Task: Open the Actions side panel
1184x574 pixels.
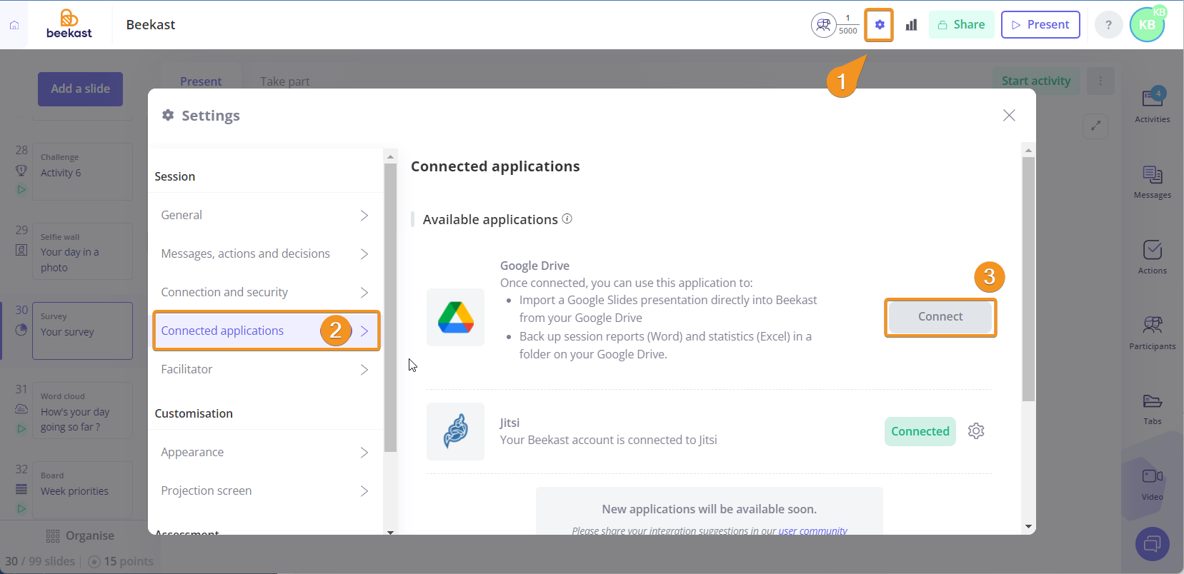Action: [1152, 258]
